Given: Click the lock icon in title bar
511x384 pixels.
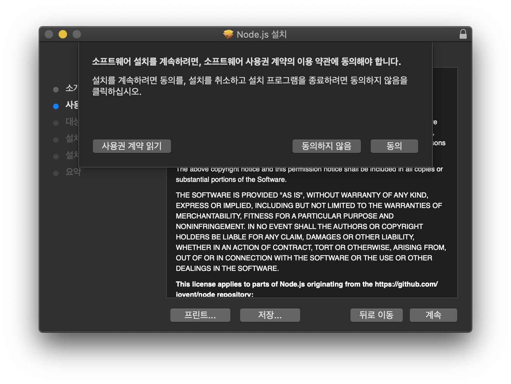Looking at the screenshot, I should click(463, 34).
